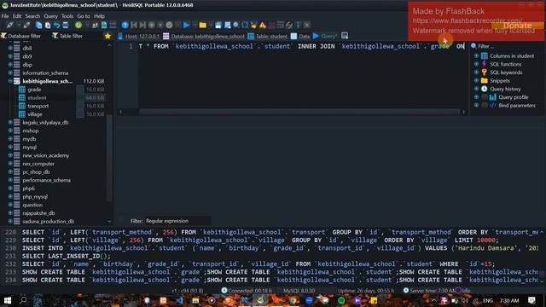Run query with blue play icon
This screenshot has width=546, height=307.
point(186,25)
